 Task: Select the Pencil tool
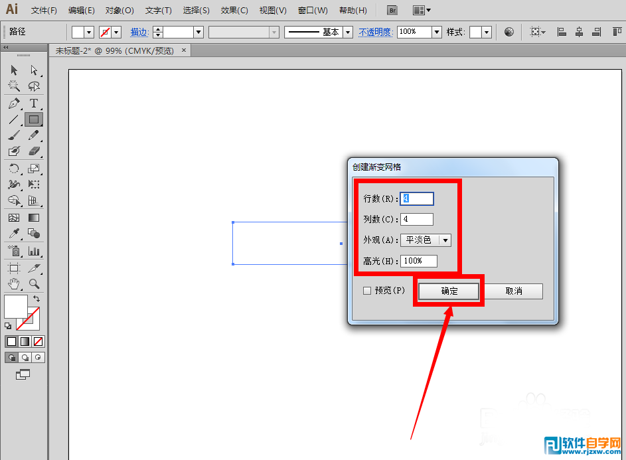(x=34, y=135)
